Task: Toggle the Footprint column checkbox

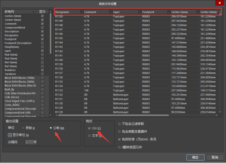Action: [x=43, y=39]
